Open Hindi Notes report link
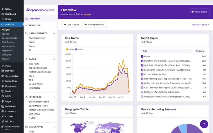The width and height of the screenshot is (213, 133). coord(34,88)
